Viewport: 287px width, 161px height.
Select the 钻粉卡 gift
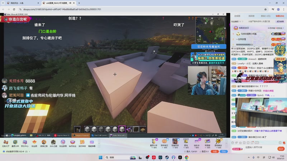click(x=197, y=143)
